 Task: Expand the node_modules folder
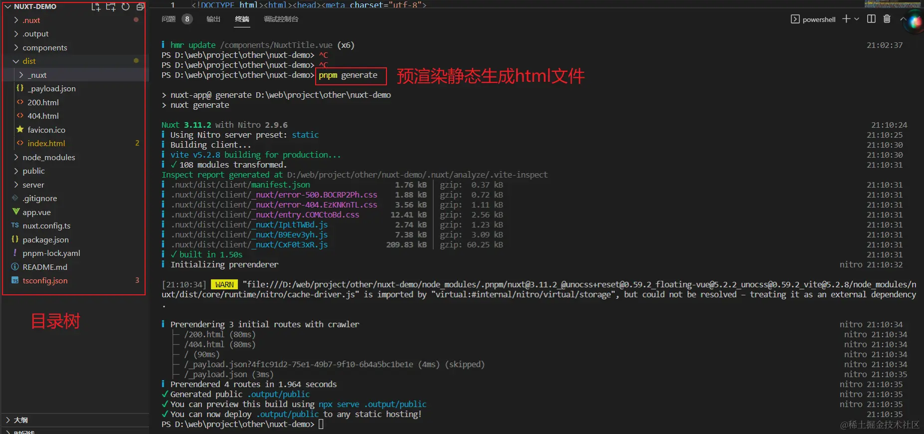pos(16,157)
